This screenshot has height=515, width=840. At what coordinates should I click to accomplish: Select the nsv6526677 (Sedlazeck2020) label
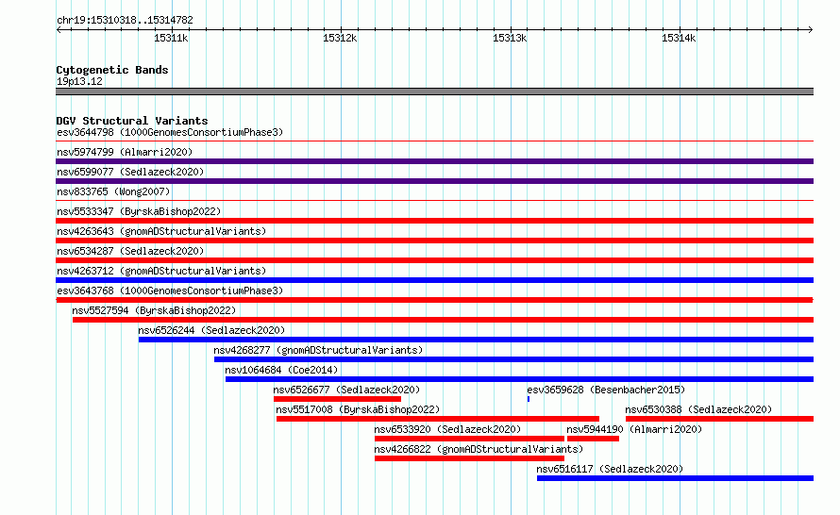click(x=346, y=390)
